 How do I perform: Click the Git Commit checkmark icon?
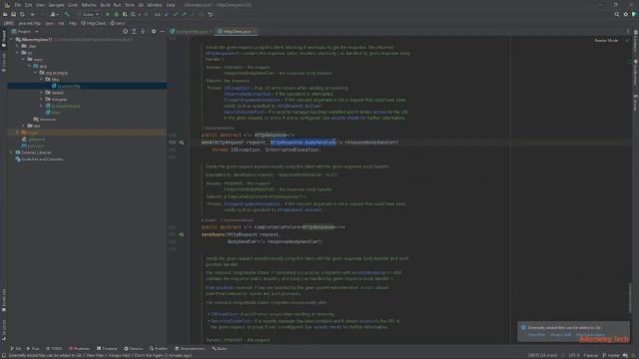pos(176,14)
